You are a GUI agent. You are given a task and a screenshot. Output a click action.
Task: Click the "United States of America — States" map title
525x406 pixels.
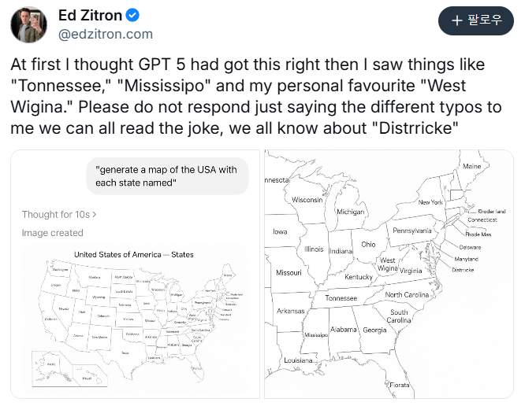tap(133, 255)
